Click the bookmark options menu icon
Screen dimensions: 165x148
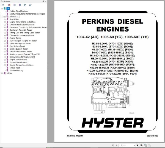pyautogui.click(x=3, y=5)
